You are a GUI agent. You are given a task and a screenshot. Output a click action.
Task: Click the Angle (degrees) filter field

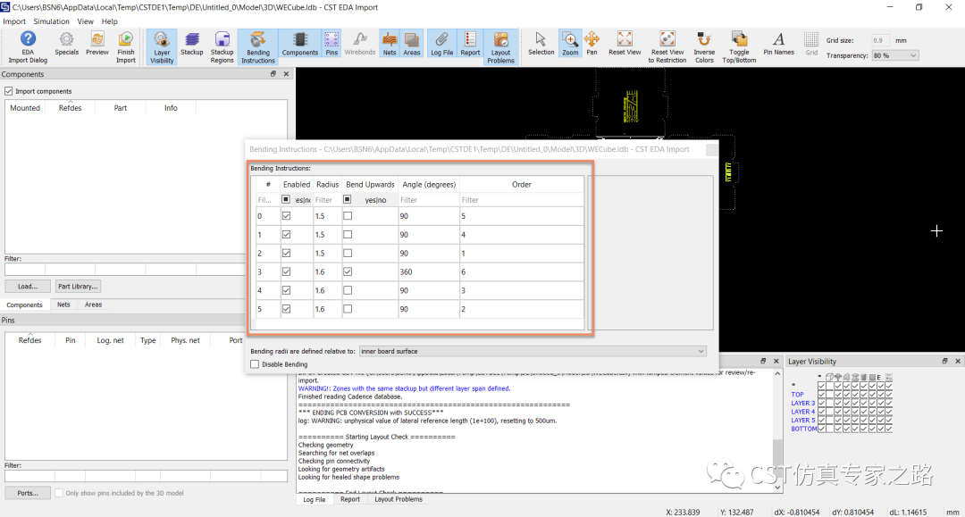pyautogui.click(x=429, y=200)
